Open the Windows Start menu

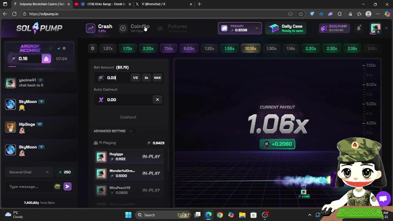coord(128,215)
